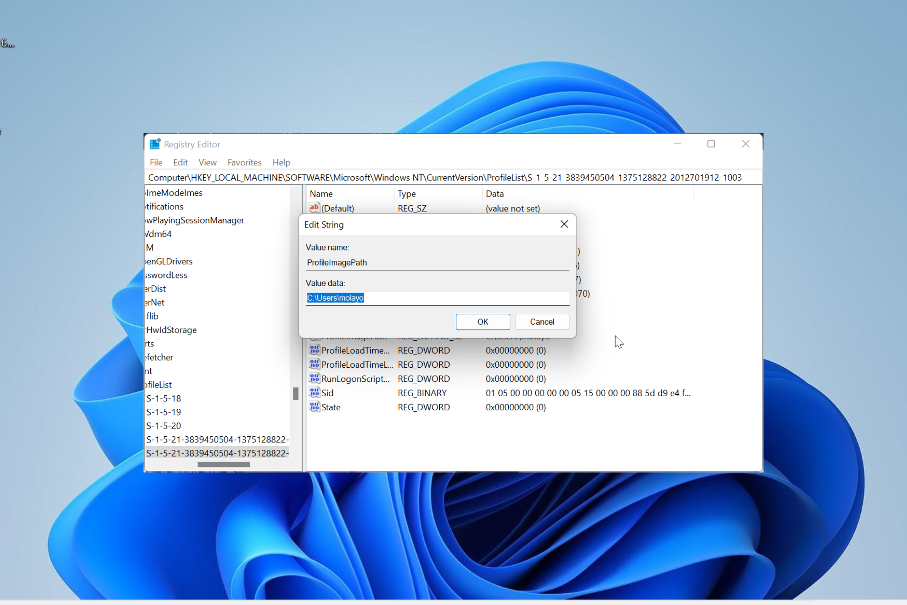
Task: Close the Edit String dialog with its X
Action: point(564,224)
